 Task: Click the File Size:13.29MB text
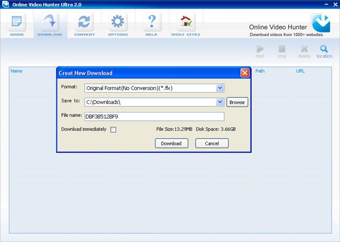pos(174,129)
